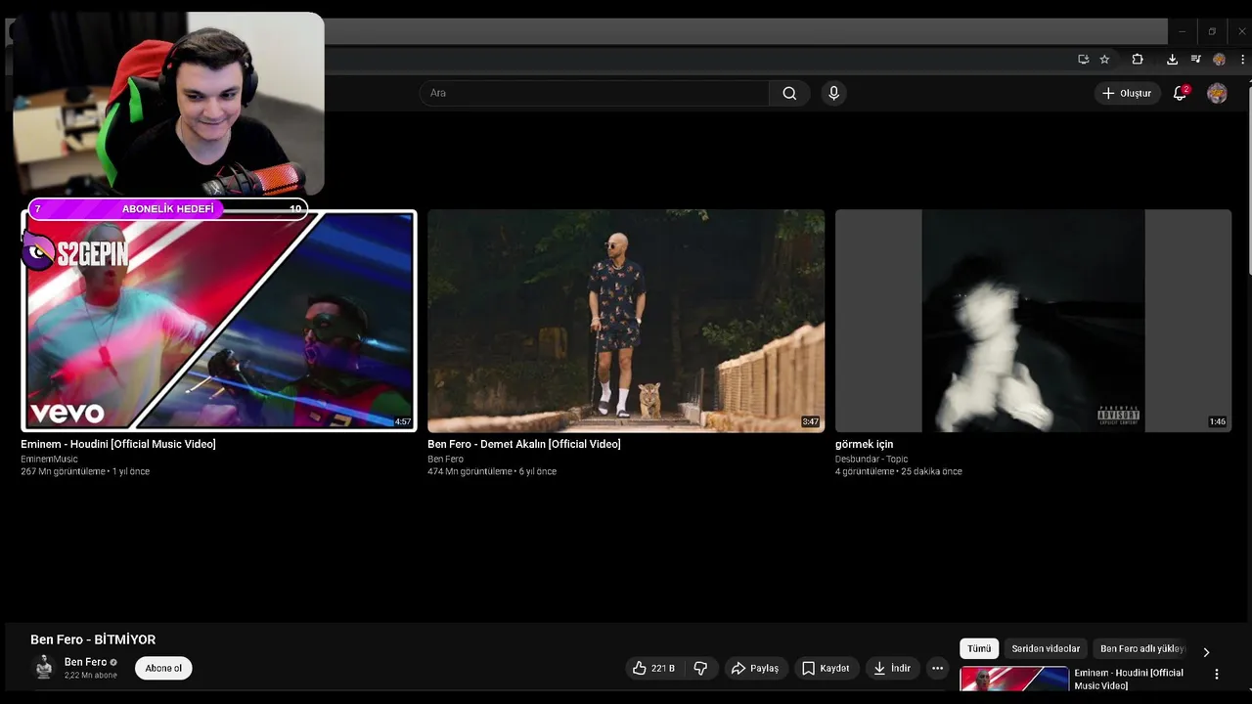Screen dimensions: 1252x704
Task: Minimize the Chrome window
Action: pyautogui.click(x=1182, y=31)
